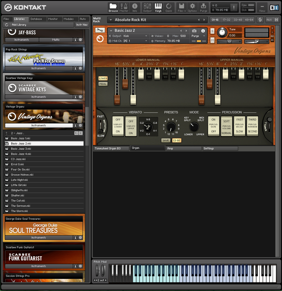Toggle the Keyb on-screen keyboard
Viewport: 282px width, 291px height.
(x=158, y=7)
